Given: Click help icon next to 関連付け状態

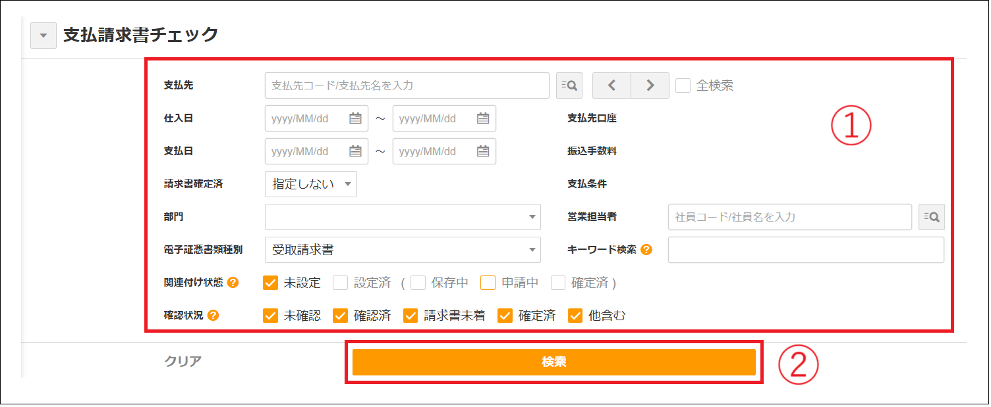Looking at the screenshot, I should pos(233,283).
